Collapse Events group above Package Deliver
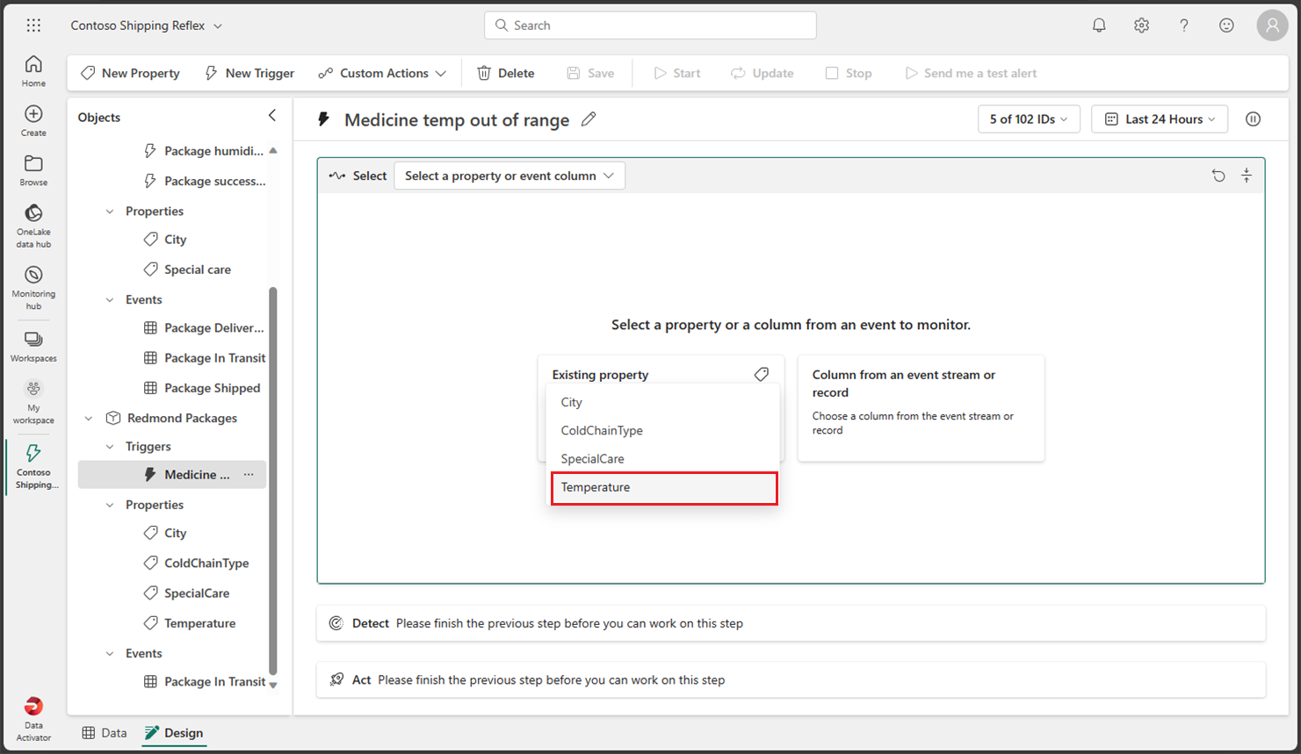This screenshot has width=1301, height=754. coord(110,299)
